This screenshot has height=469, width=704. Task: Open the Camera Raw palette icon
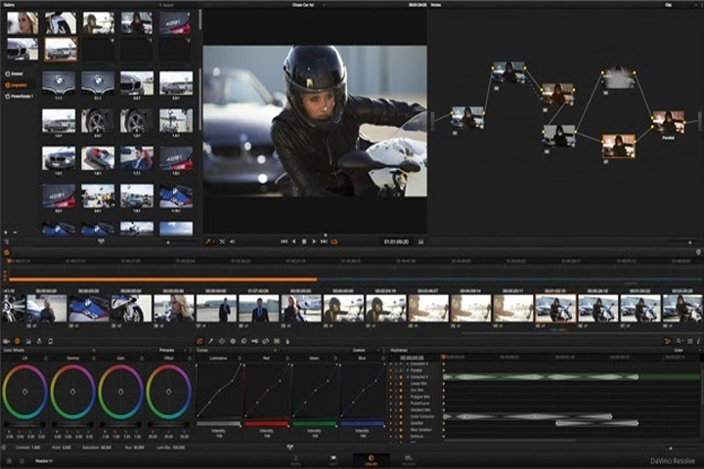coord(6,342)
